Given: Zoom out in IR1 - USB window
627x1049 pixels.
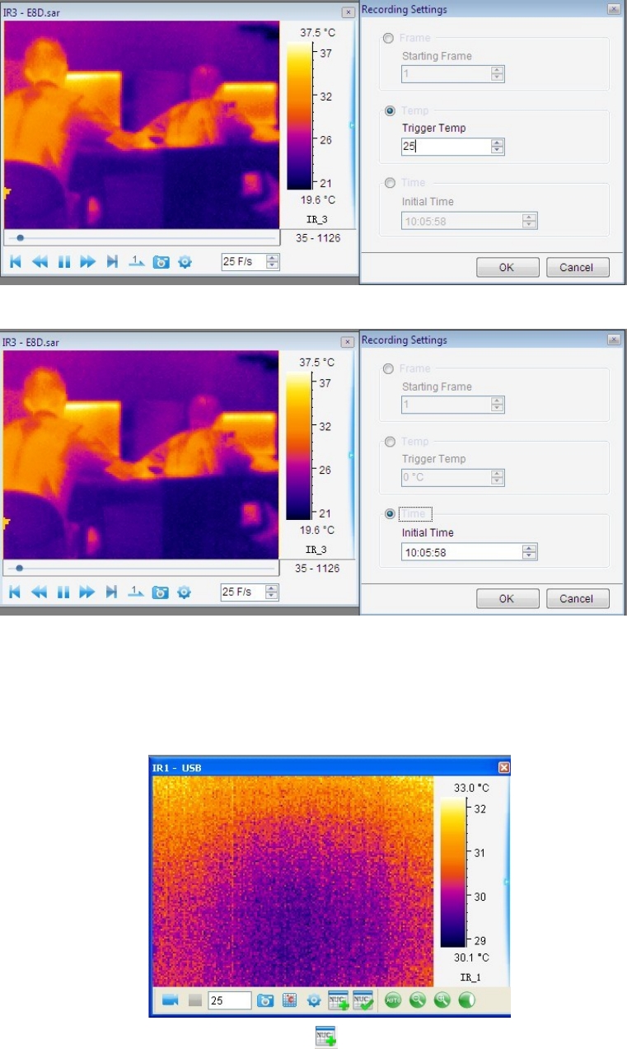Looking at the screenshot, I should [x=417, y=1000].
